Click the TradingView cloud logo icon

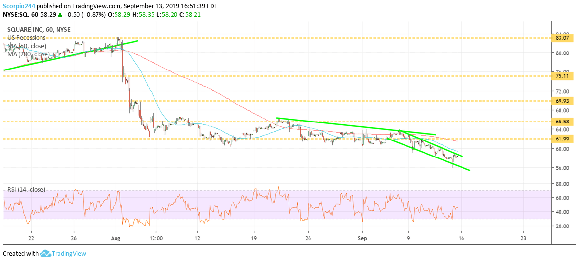click(x=45, y=254)
